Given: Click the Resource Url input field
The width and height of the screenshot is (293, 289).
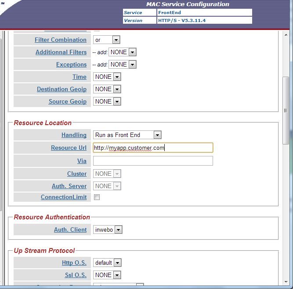Looking at the screenshot, I should point(153,148).
